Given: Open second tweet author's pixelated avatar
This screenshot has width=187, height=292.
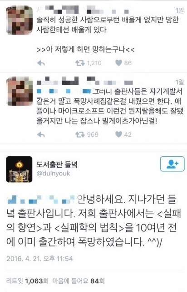Looking at the screenshot, I should 20,92.
